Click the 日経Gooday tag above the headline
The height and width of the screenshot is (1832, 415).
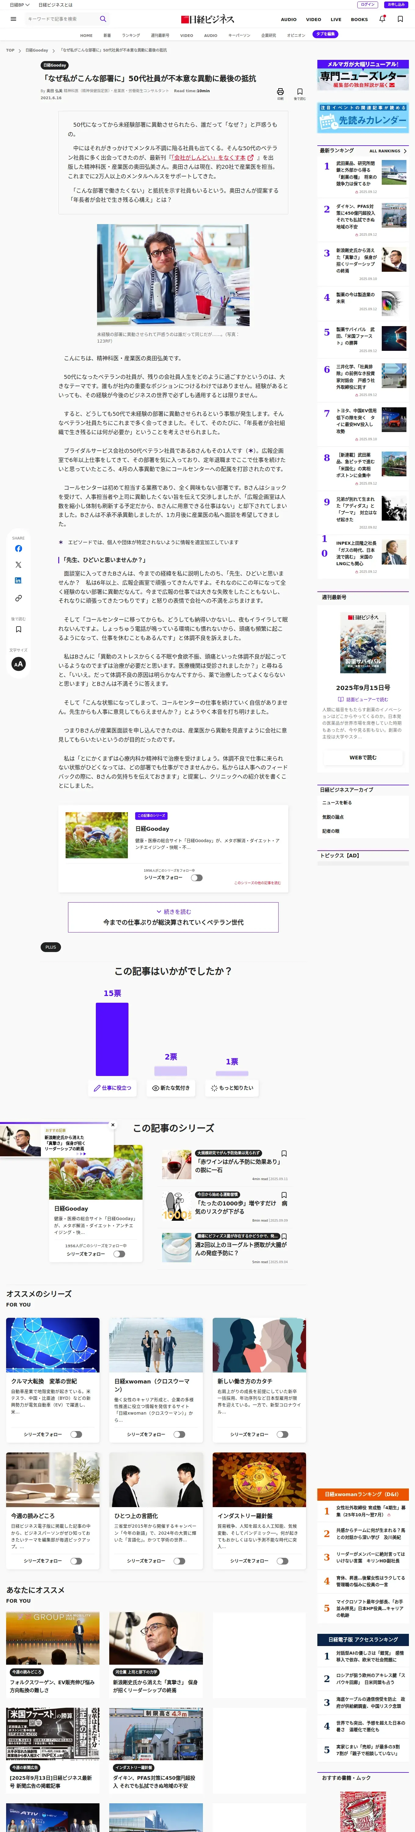[x=54, y=65]
